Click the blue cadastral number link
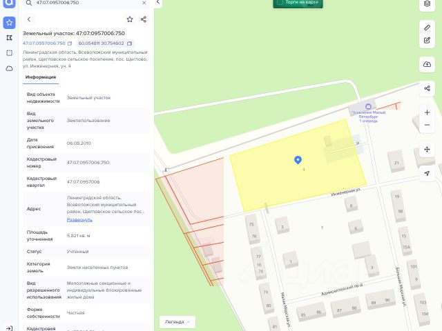 44,43
